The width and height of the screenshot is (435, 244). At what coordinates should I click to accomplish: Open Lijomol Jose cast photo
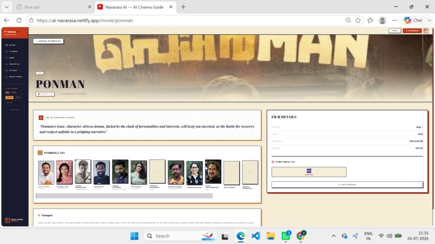[x=64, y=172]
